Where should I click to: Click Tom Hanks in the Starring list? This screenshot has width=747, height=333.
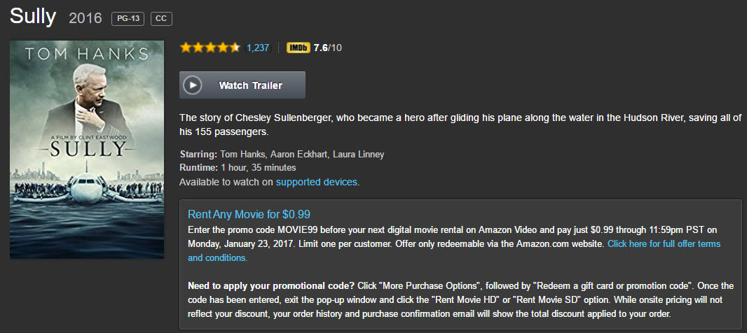tap(245, 154)
